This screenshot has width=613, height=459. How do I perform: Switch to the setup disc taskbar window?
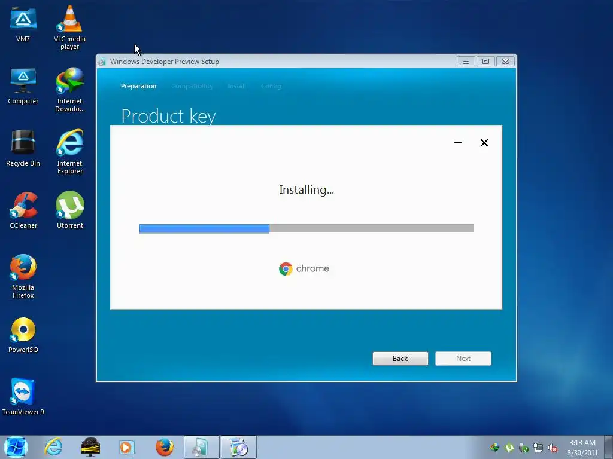(x=201, y=447)
